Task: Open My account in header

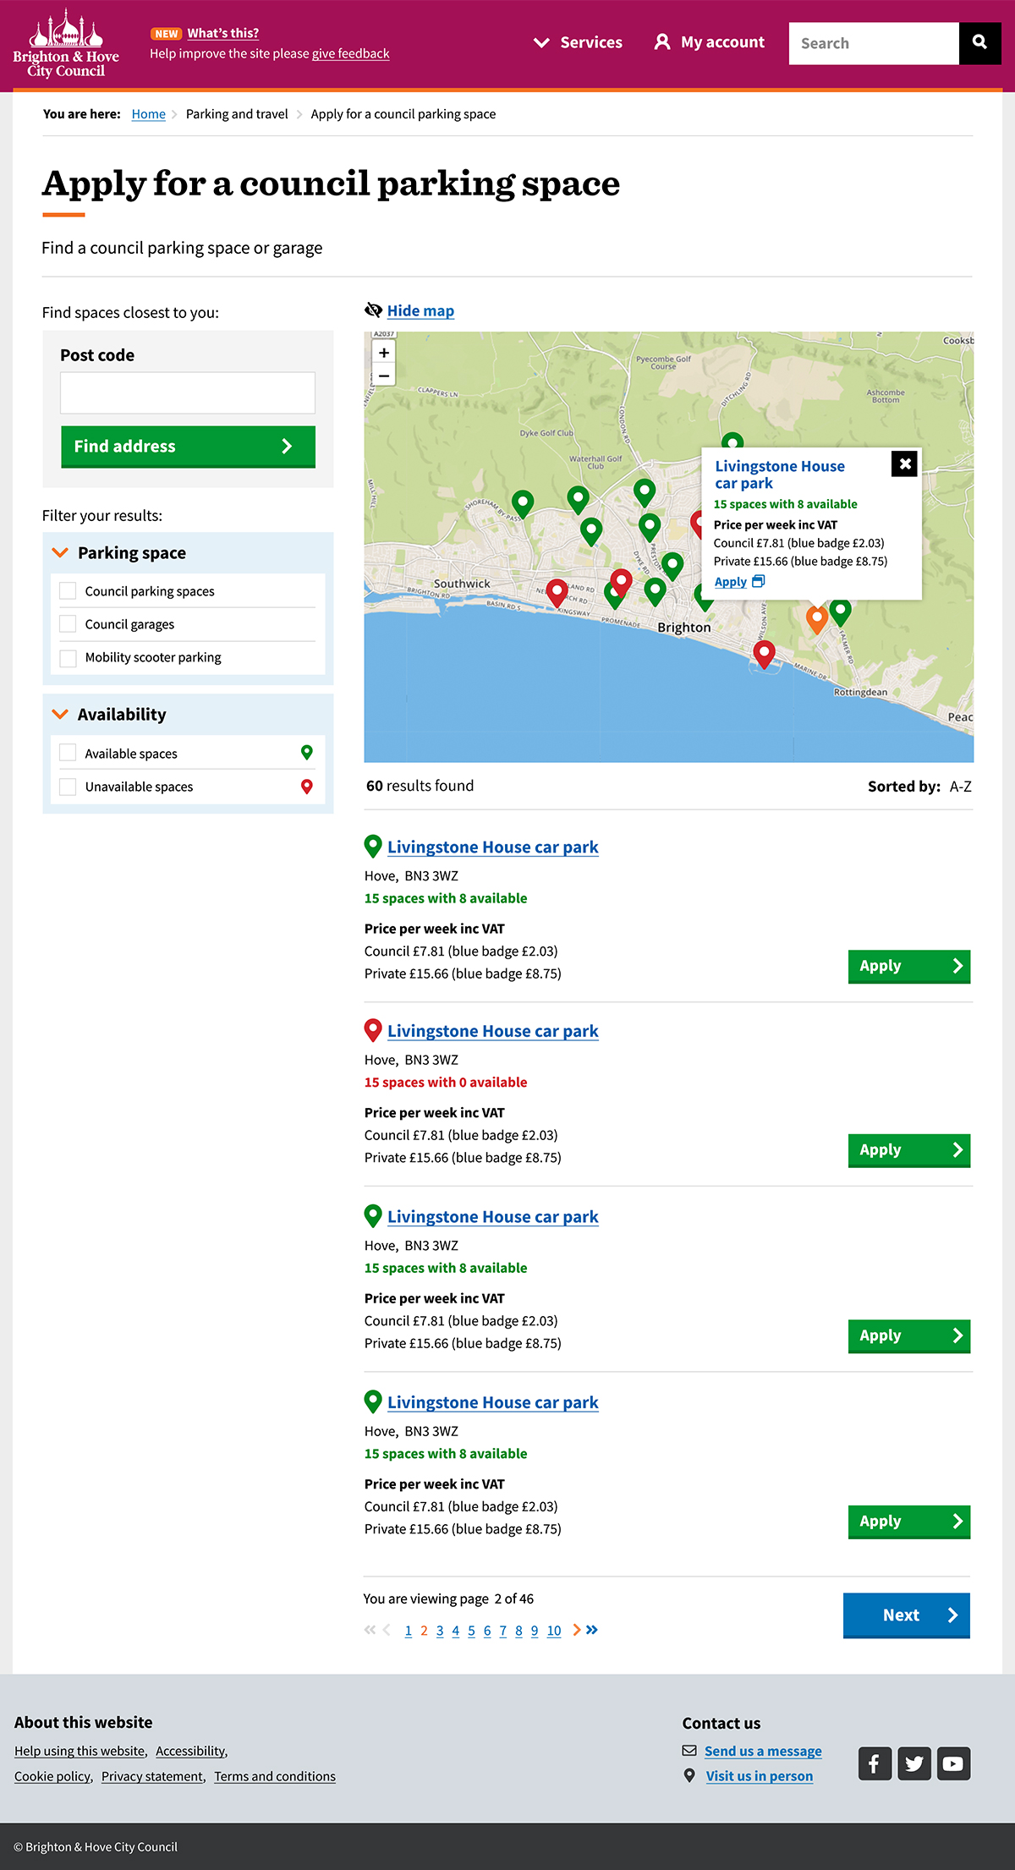Action: coord(710,42)
